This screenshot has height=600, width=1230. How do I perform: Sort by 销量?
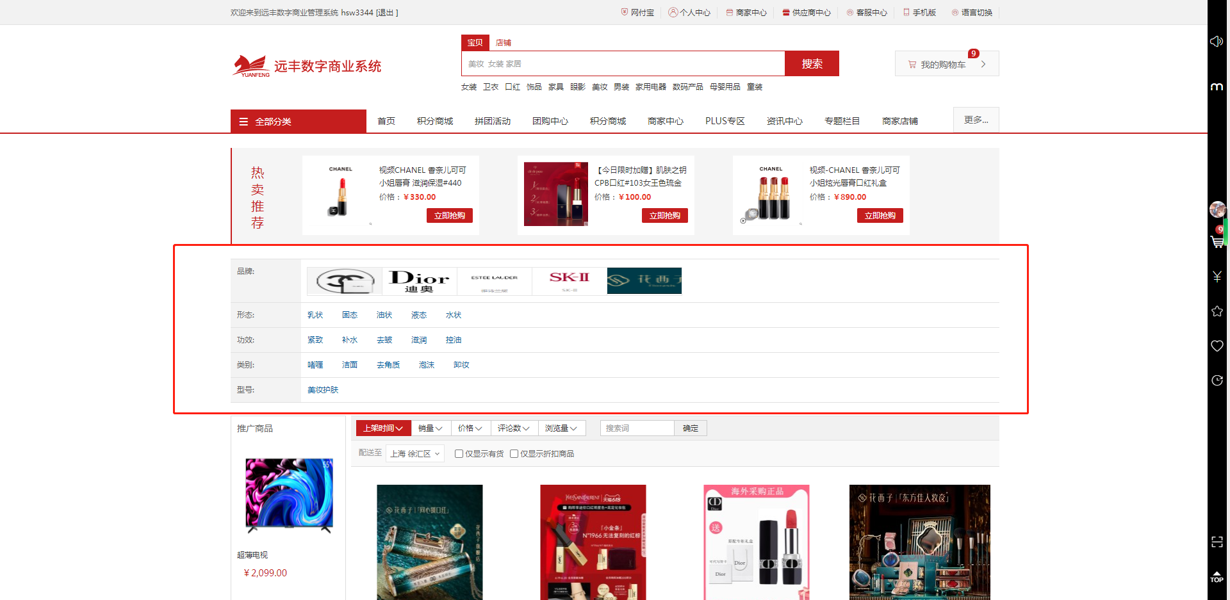430,428
